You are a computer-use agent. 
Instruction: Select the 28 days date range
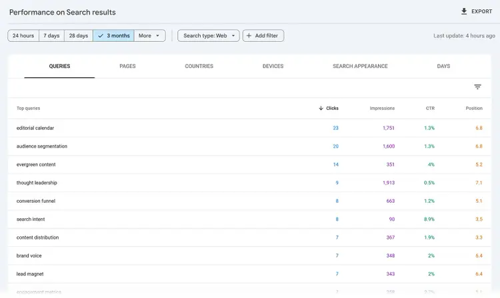click(x=79, y=36)
